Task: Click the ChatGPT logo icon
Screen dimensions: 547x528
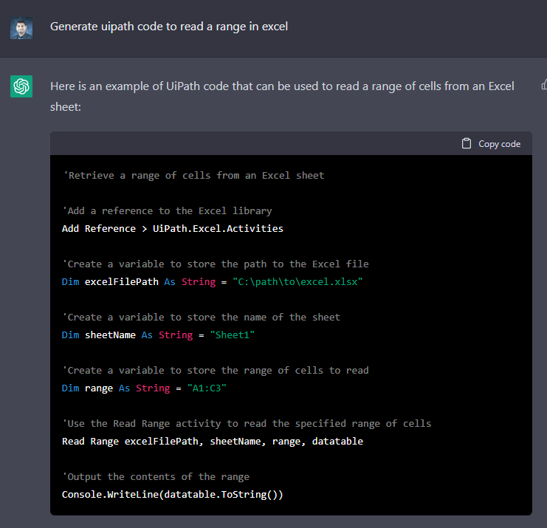Action: 21,86
